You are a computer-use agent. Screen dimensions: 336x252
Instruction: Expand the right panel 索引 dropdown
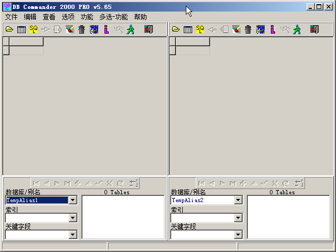click(x=238, y=218)
